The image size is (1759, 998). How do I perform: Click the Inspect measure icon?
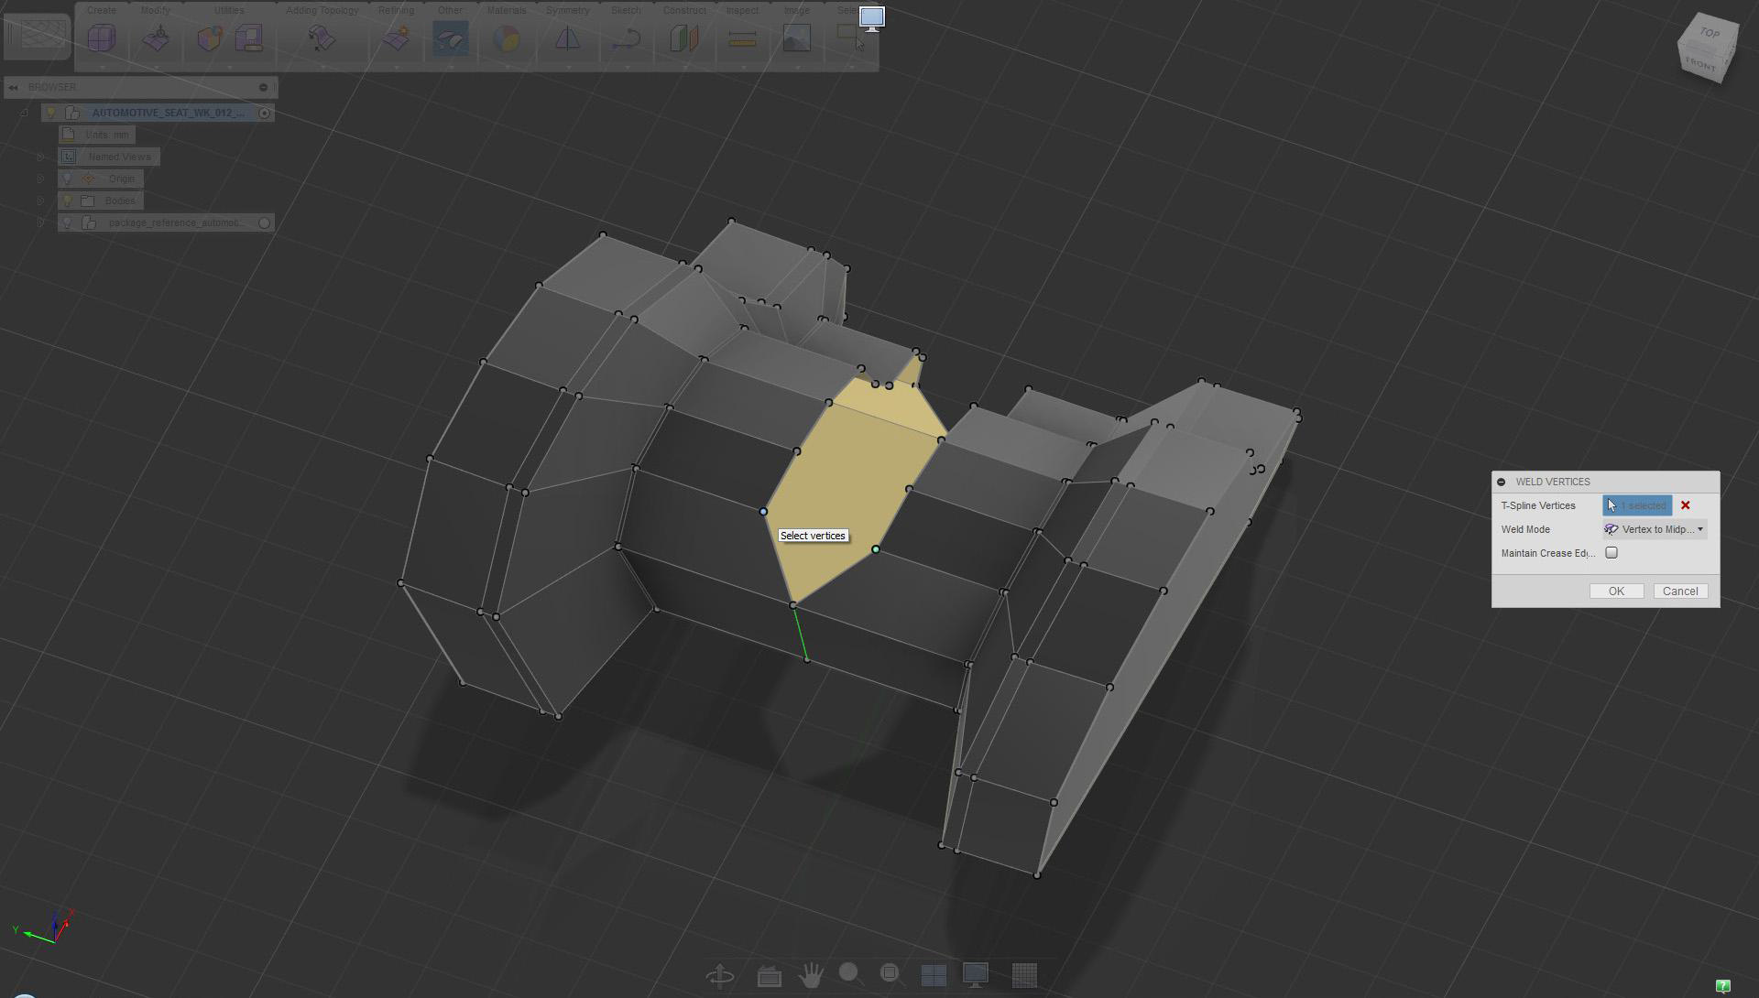coord(742,38)
